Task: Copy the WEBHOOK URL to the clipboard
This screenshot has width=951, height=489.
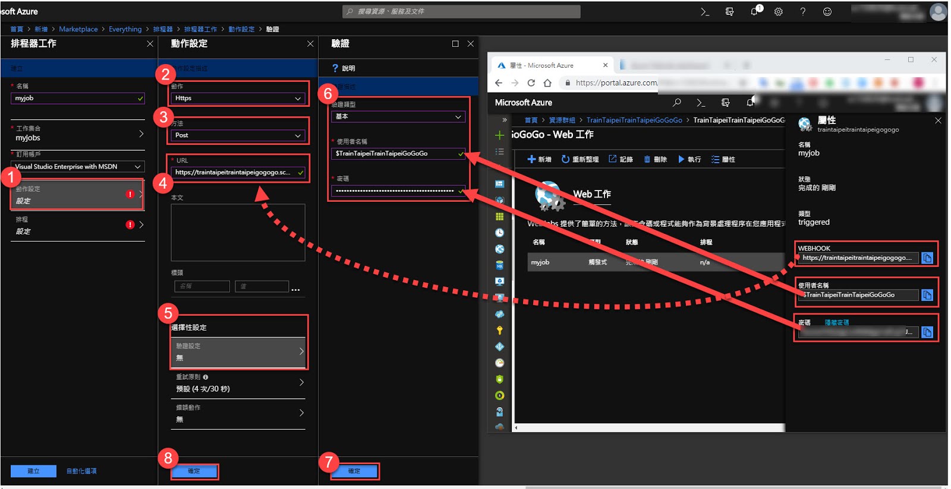Action: [x=927, y=258]
